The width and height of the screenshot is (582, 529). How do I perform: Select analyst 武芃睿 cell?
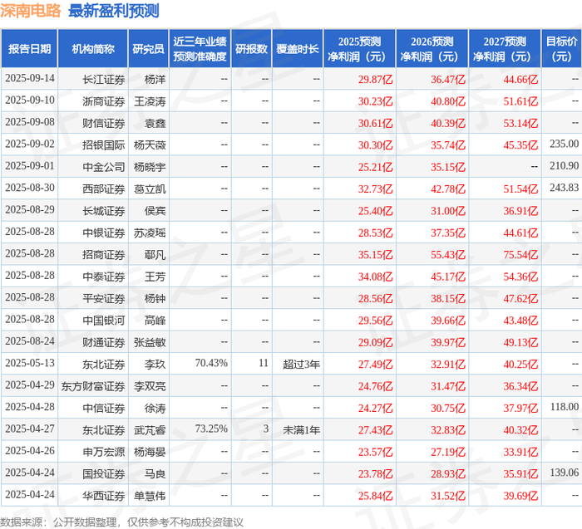tap(150, 429)
